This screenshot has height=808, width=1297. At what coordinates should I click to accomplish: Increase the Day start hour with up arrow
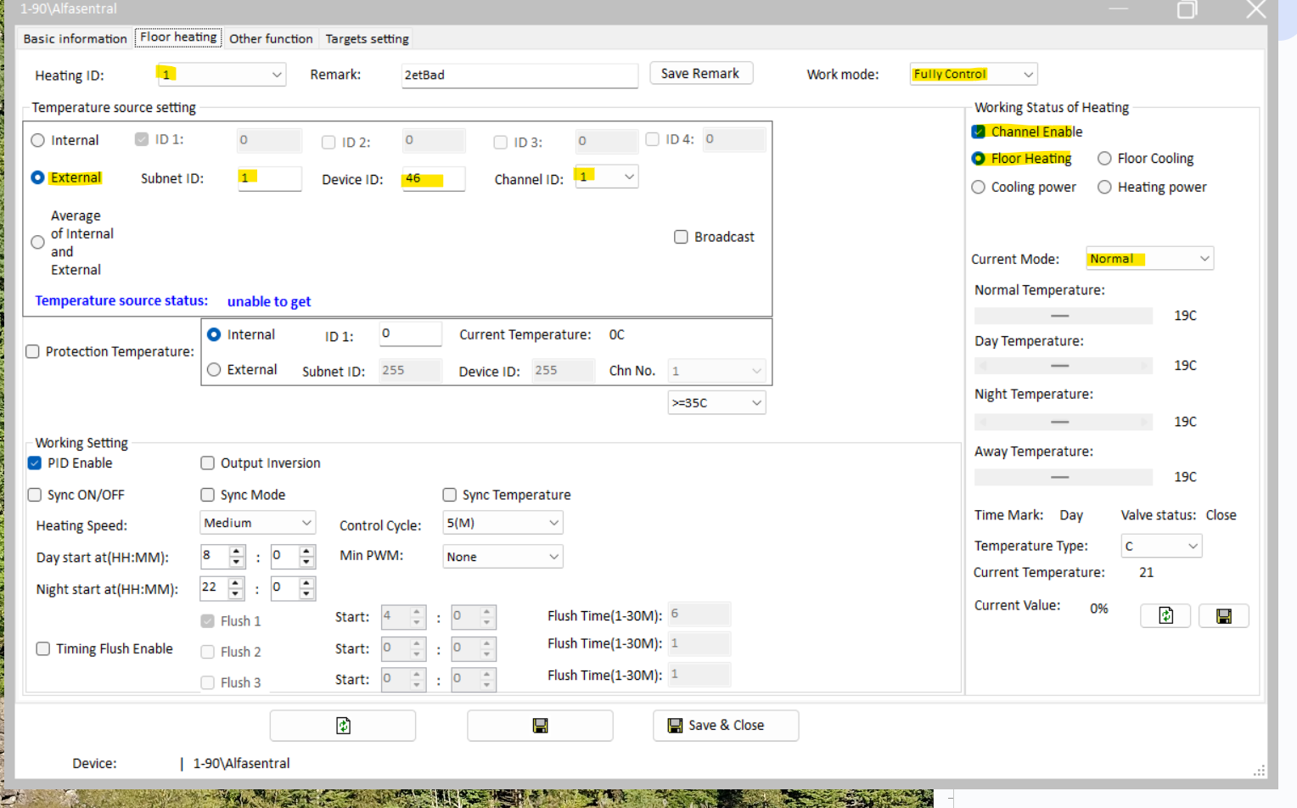pyautogui.click(x=237, y=551)
